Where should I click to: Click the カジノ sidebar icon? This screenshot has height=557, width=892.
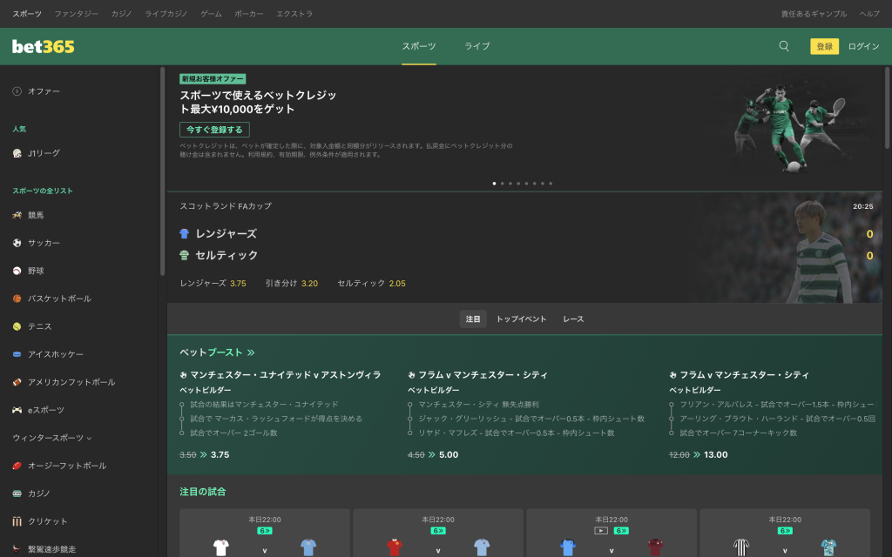pyautogui.click(x=17, y=493)
